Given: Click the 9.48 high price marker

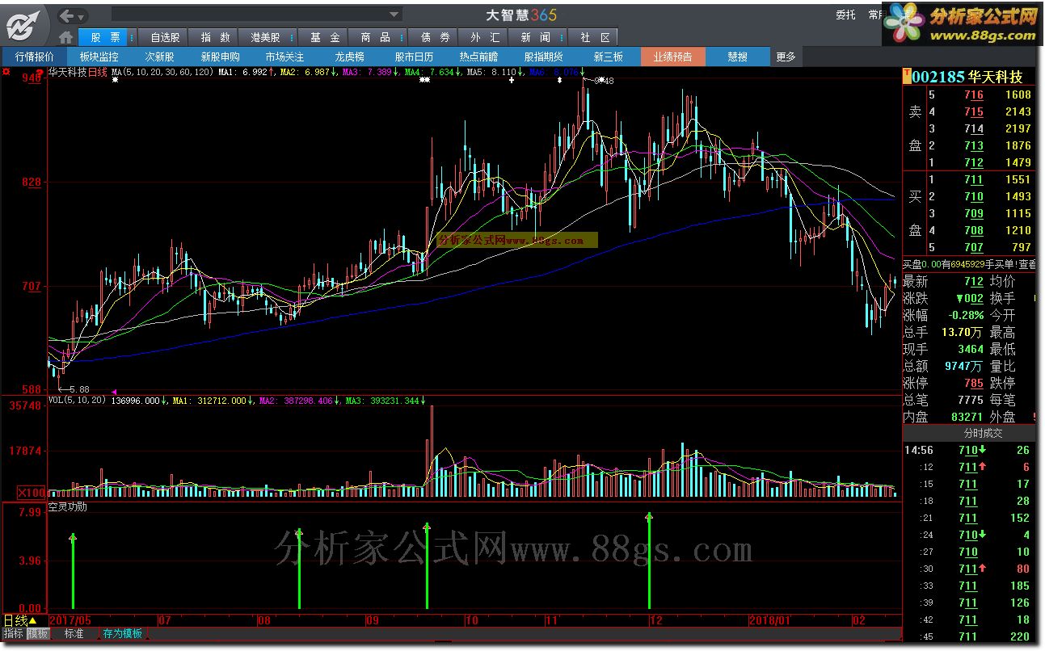Looking at the screenshot, I should click(x=605, y=81).
